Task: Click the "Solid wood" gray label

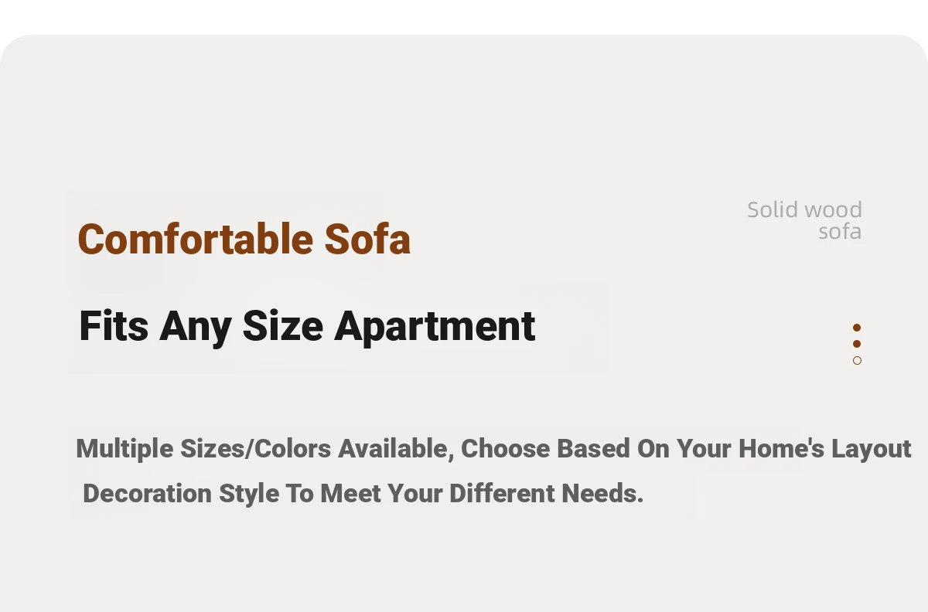Action: coord(804,209)
